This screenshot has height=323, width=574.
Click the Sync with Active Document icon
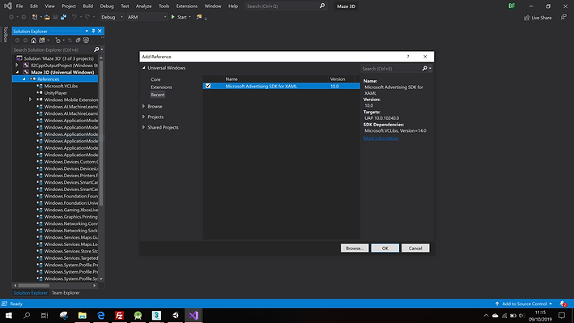pyautogui.click(x=70, y=40)
